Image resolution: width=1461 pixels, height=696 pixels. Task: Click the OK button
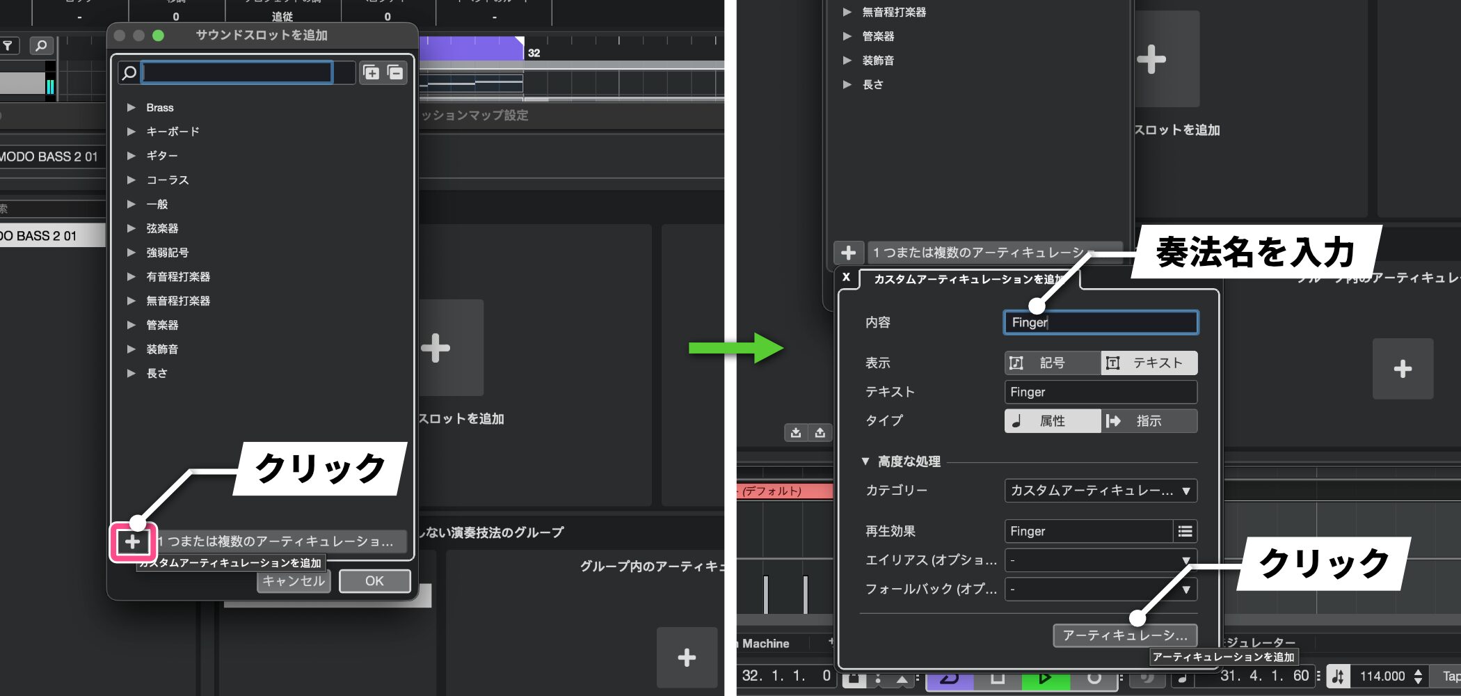tap(374, 581)
